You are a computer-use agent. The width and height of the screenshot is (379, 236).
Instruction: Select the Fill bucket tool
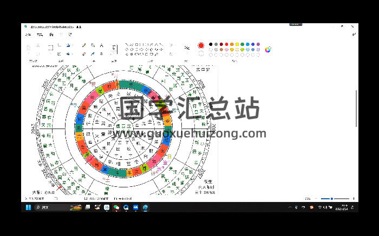[93, 45]
